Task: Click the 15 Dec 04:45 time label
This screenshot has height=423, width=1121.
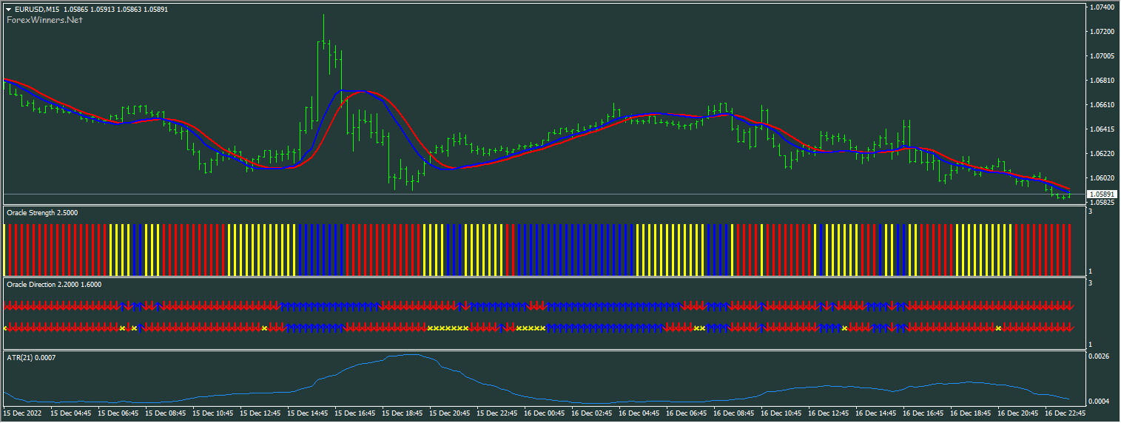Action: click(72, 413)
